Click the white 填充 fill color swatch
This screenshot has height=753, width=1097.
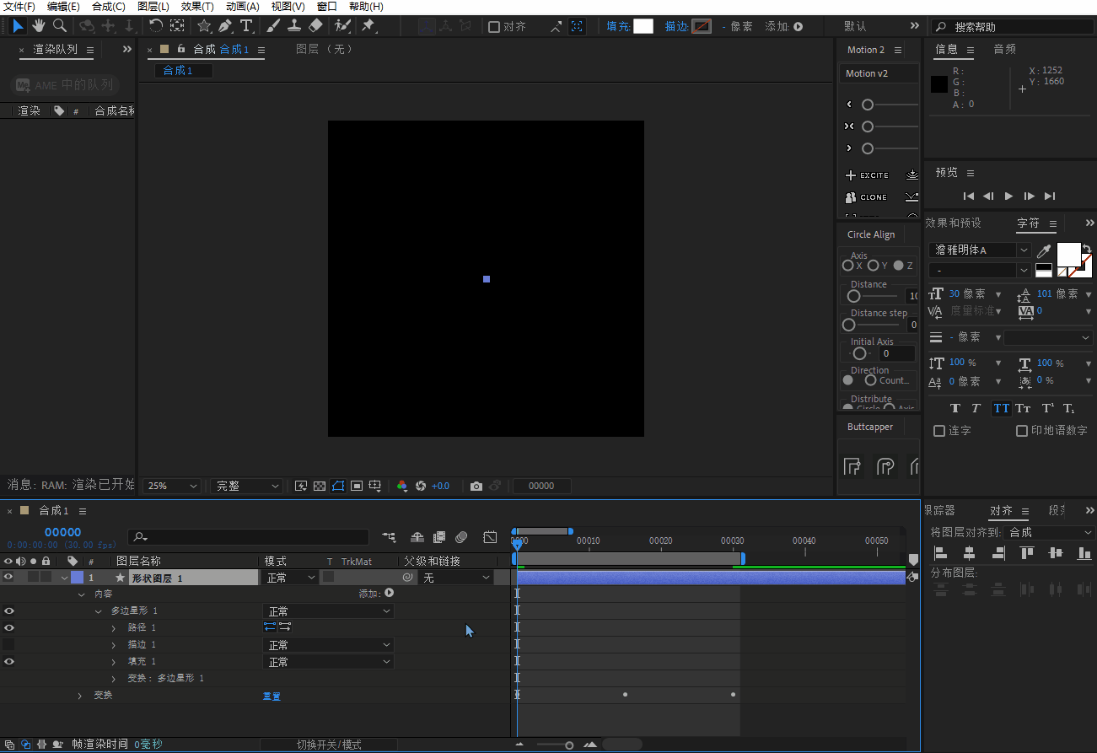point(643,26)
